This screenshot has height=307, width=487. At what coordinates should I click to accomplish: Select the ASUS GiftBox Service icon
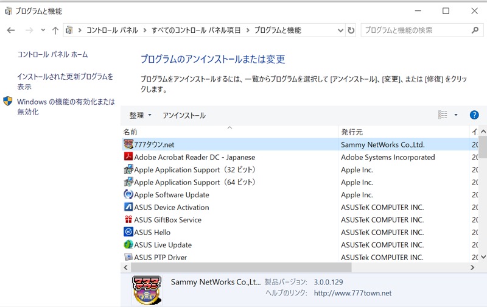pyautogui.click(x=128, y=220)
